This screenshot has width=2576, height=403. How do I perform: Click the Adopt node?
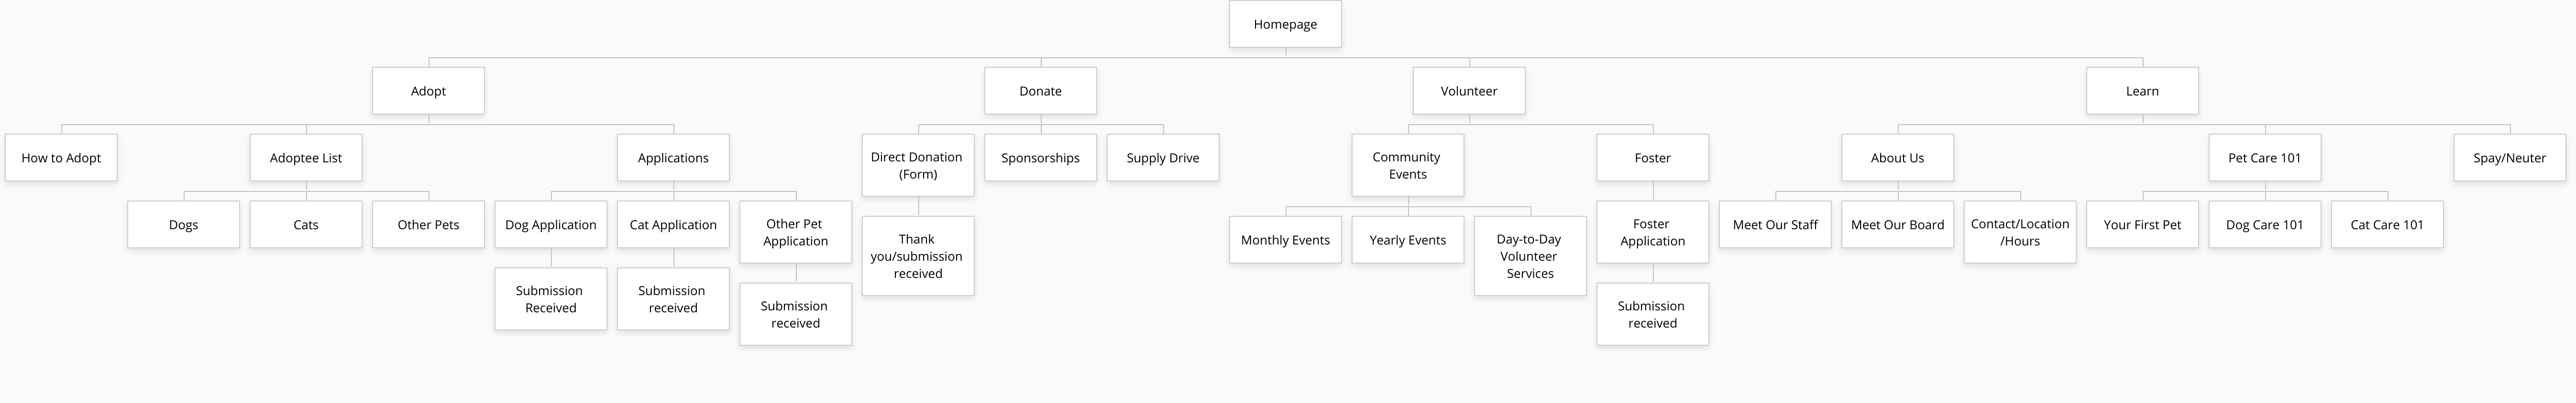point(428,91)
